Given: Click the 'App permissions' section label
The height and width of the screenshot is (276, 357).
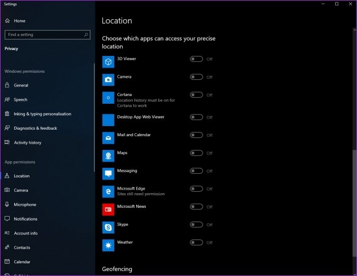Looking at the screenshot, I should pos(20,162).
